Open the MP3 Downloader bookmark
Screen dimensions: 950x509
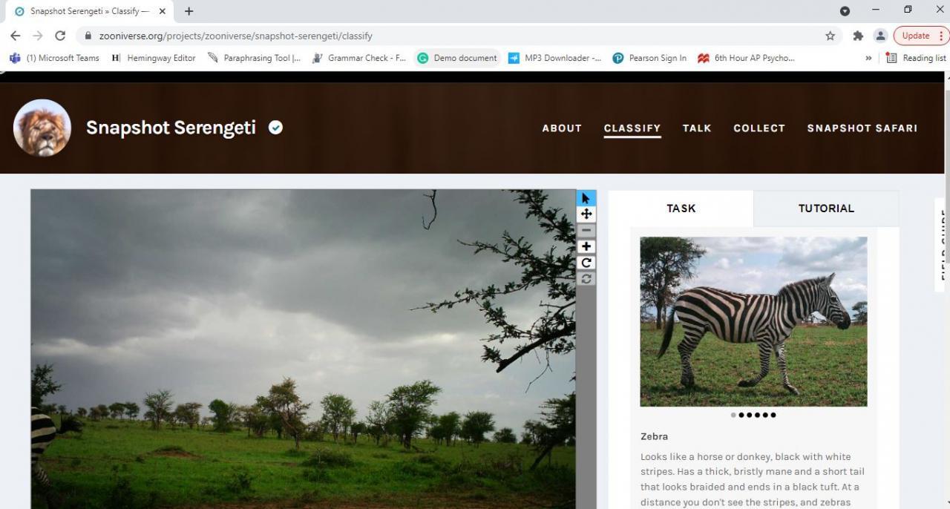point(555,58)
